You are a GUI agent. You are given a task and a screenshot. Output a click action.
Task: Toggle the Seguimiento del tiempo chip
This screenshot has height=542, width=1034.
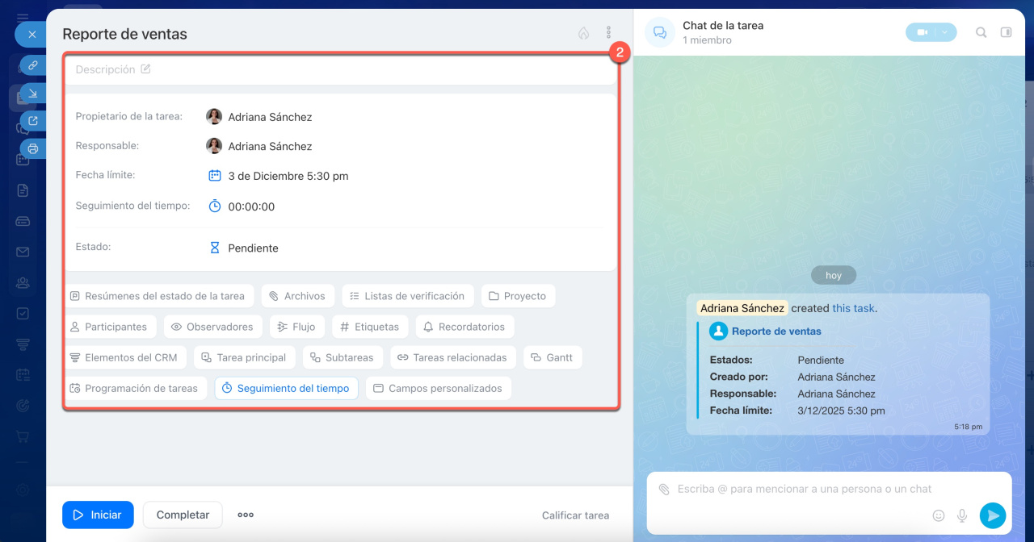pos(286,388)
